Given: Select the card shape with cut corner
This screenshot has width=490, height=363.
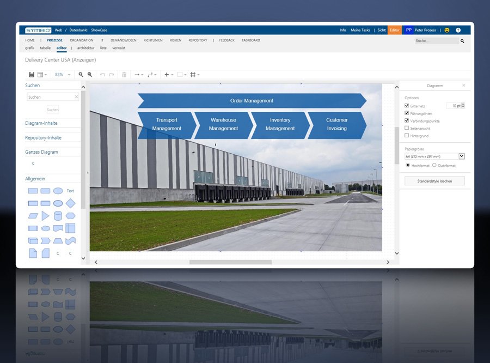Looking at the screenshot, I should 46,253.
